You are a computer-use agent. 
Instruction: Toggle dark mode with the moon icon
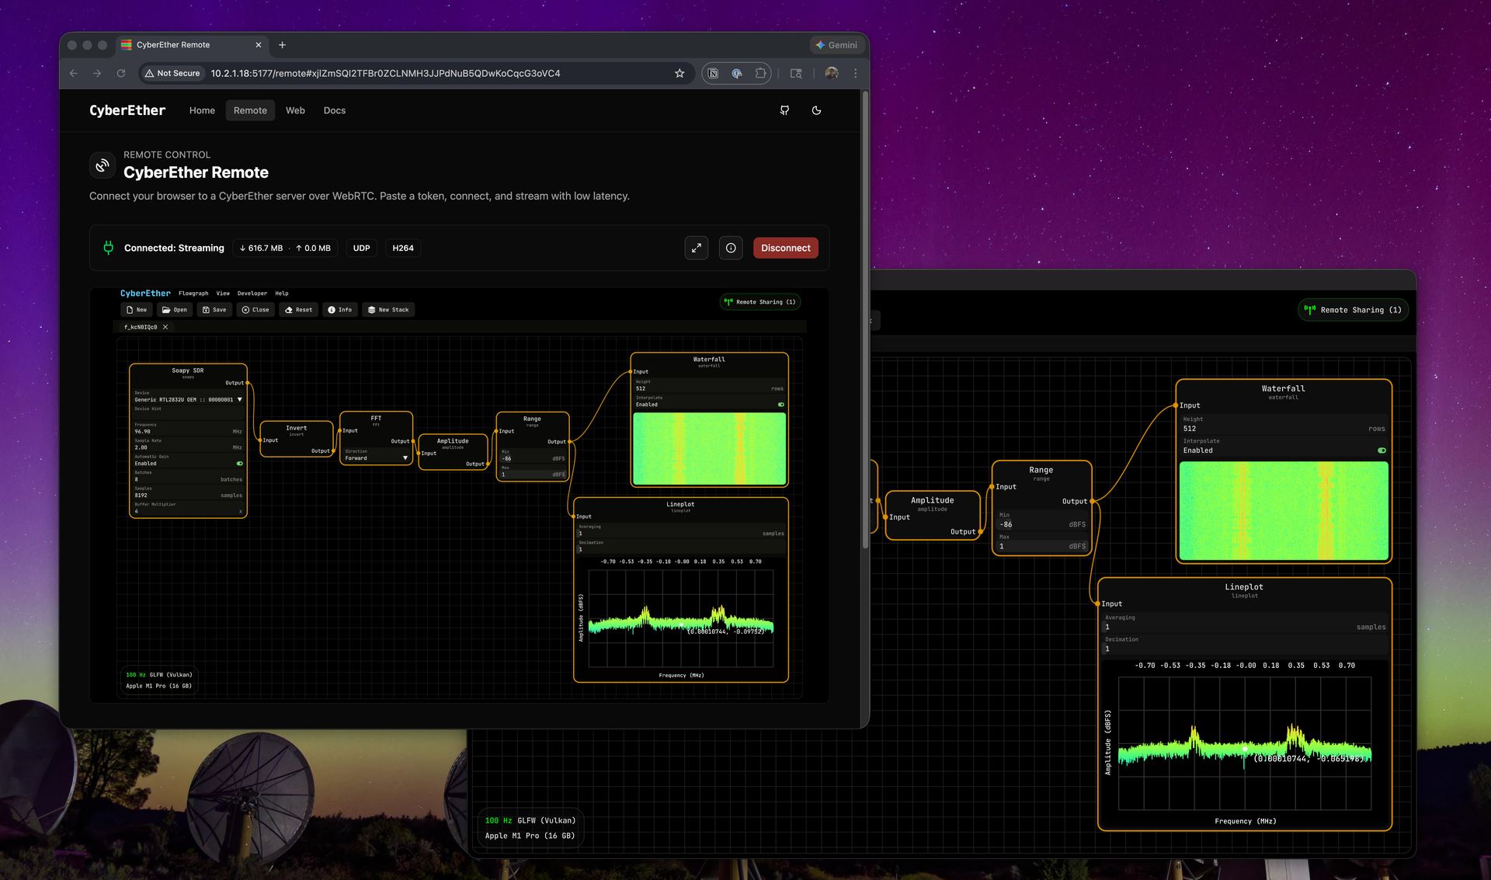(816, 110)
